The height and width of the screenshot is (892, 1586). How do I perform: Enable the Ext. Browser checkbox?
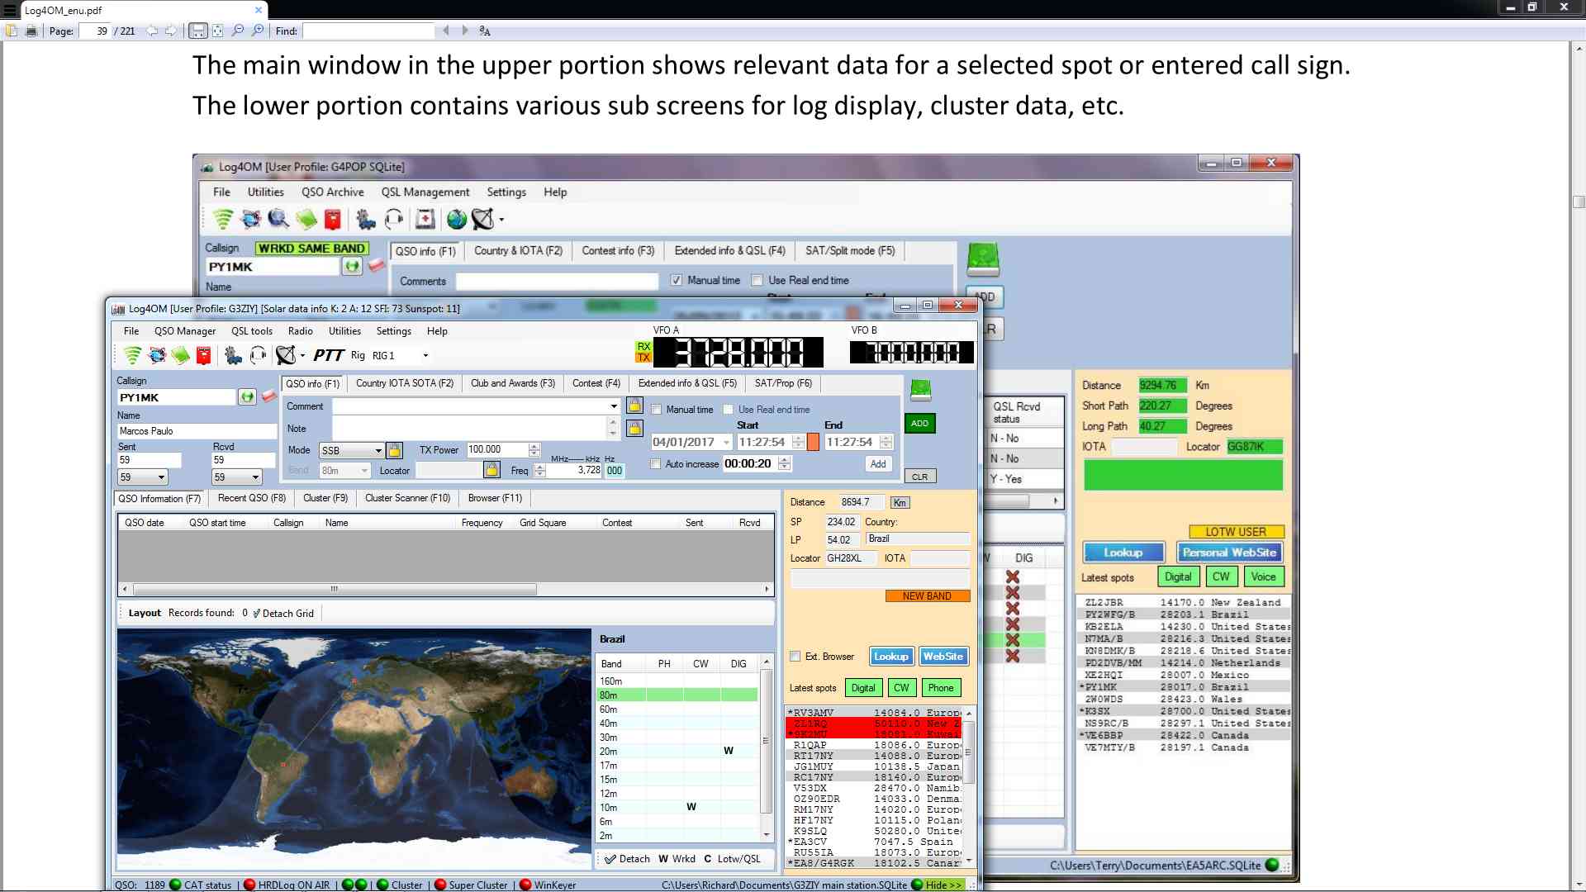[795, 657]
